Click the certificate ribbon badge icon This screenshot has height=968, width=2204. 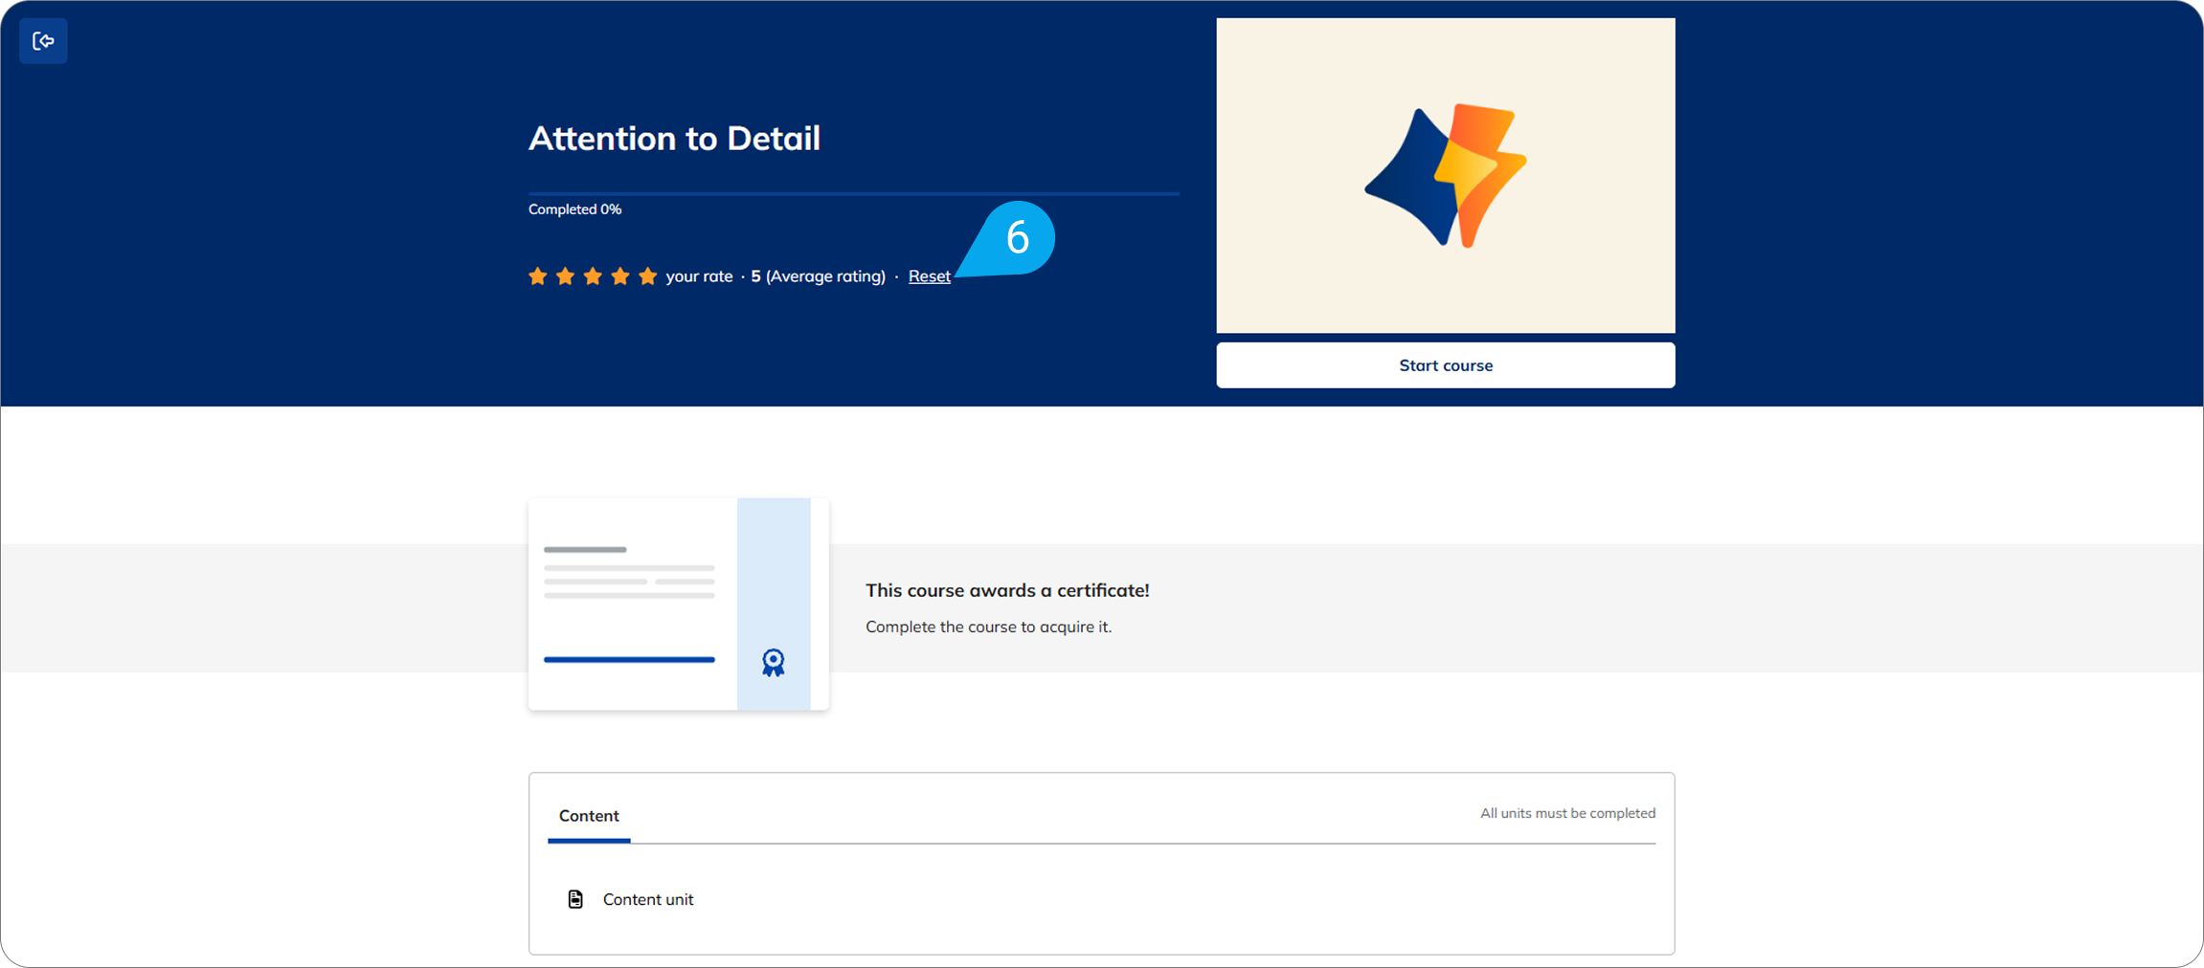773,662
